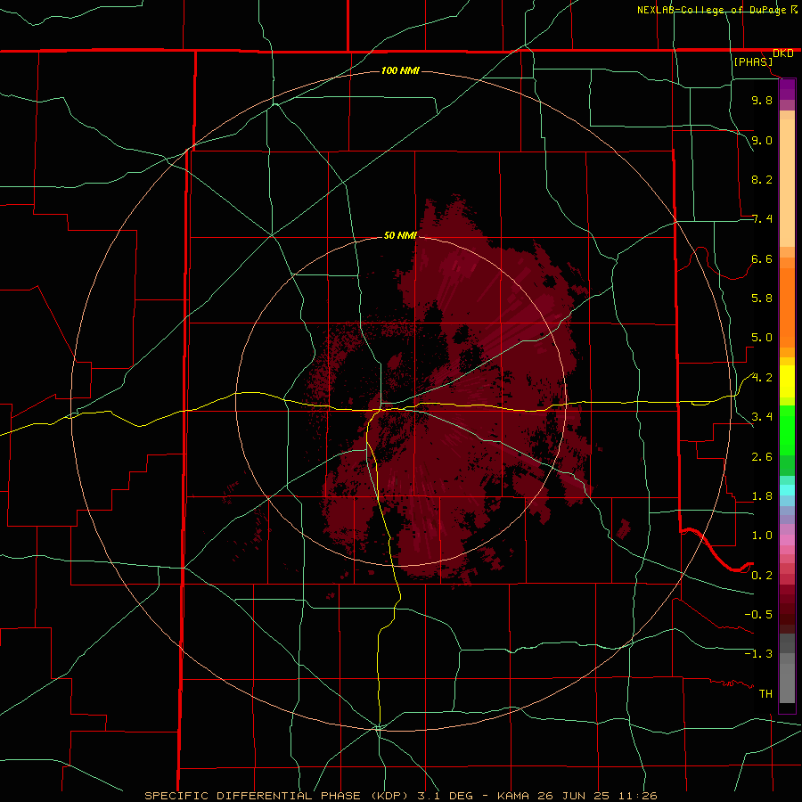This screenshot has height=802, width=802.
Task: Pick the bright green color band
Action: coord(787,430)
